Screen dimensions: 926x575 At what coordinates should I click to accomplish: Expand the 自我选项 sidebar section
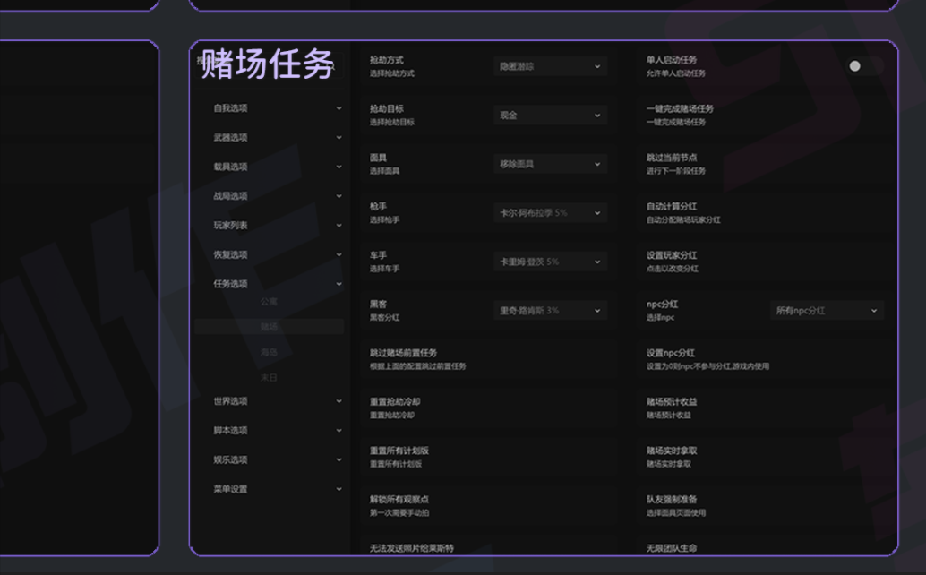[x=276, y=108]
